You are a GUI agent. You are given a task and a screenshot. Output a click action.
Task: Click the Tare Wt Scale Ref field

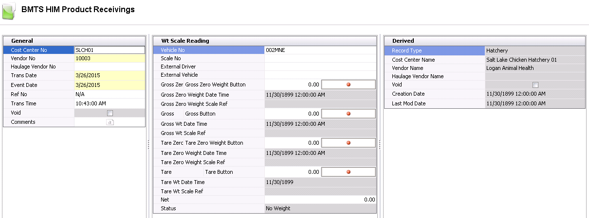click(320, 191)
